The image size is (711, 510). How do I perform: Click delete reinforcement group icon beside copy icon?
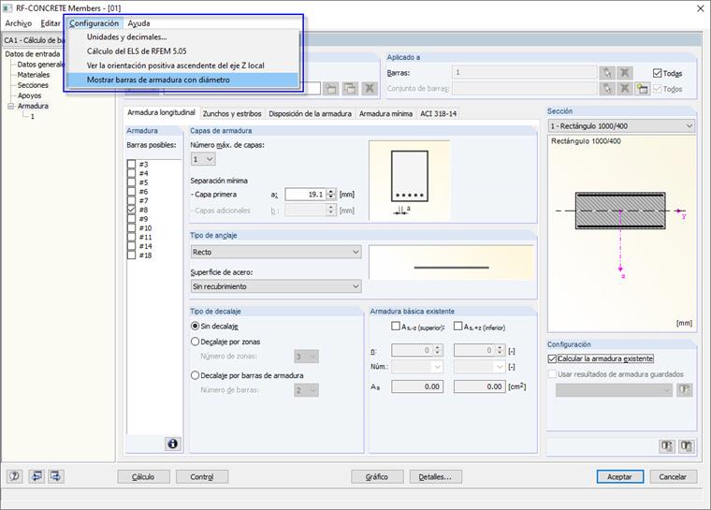click(370, 89)
